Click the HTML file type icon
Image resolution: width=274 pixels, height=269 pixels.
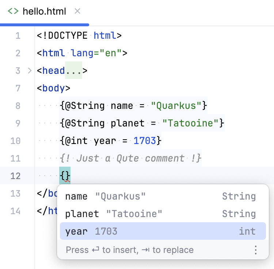(13, 11)
